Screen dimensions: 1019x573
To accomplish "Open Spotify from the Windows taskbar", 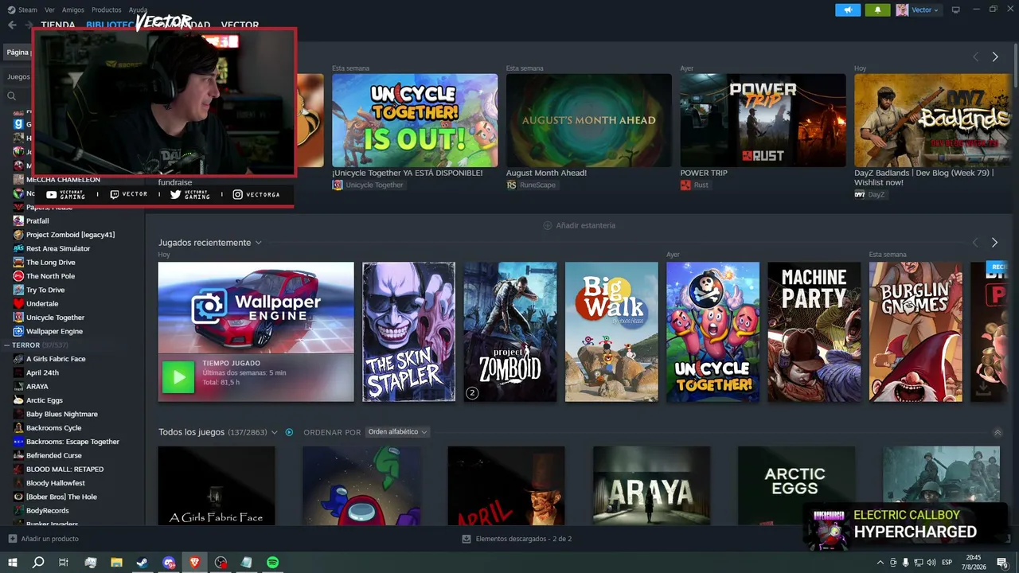I will [x=273, y=563].
